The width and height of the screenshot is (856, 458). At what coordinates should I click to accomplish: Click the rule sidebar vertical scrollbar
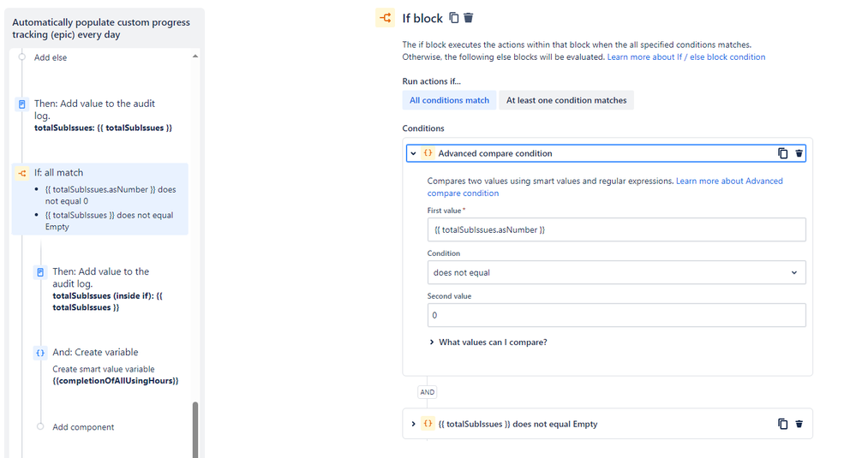pos(195,429)
